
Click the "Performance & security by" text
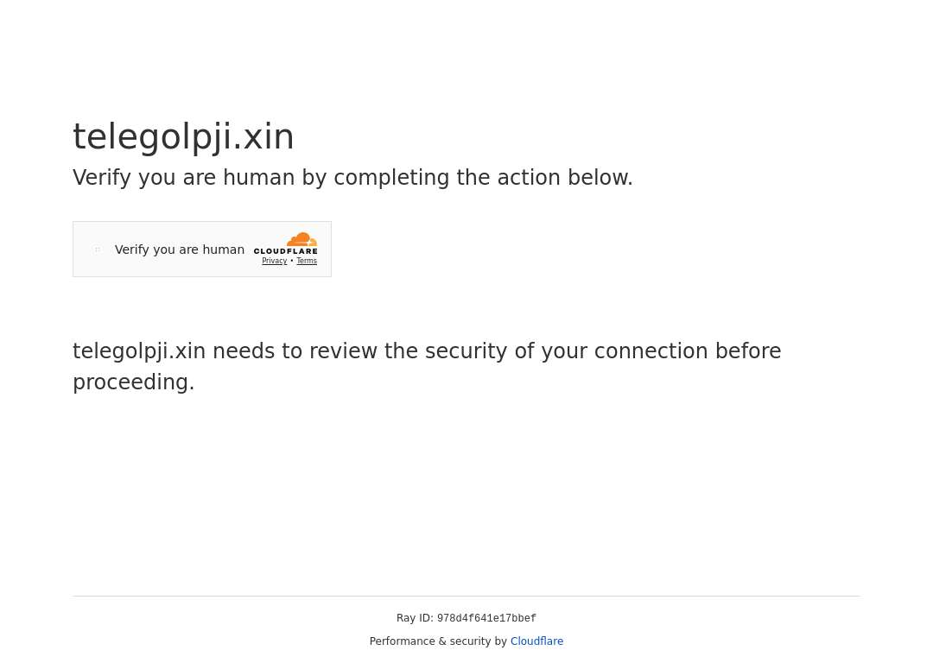(438, 641)
